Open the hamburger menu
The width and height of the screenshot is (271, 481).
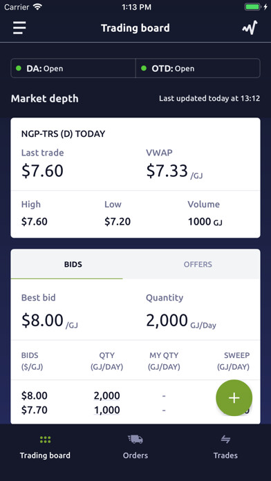(x=19, y=28)
